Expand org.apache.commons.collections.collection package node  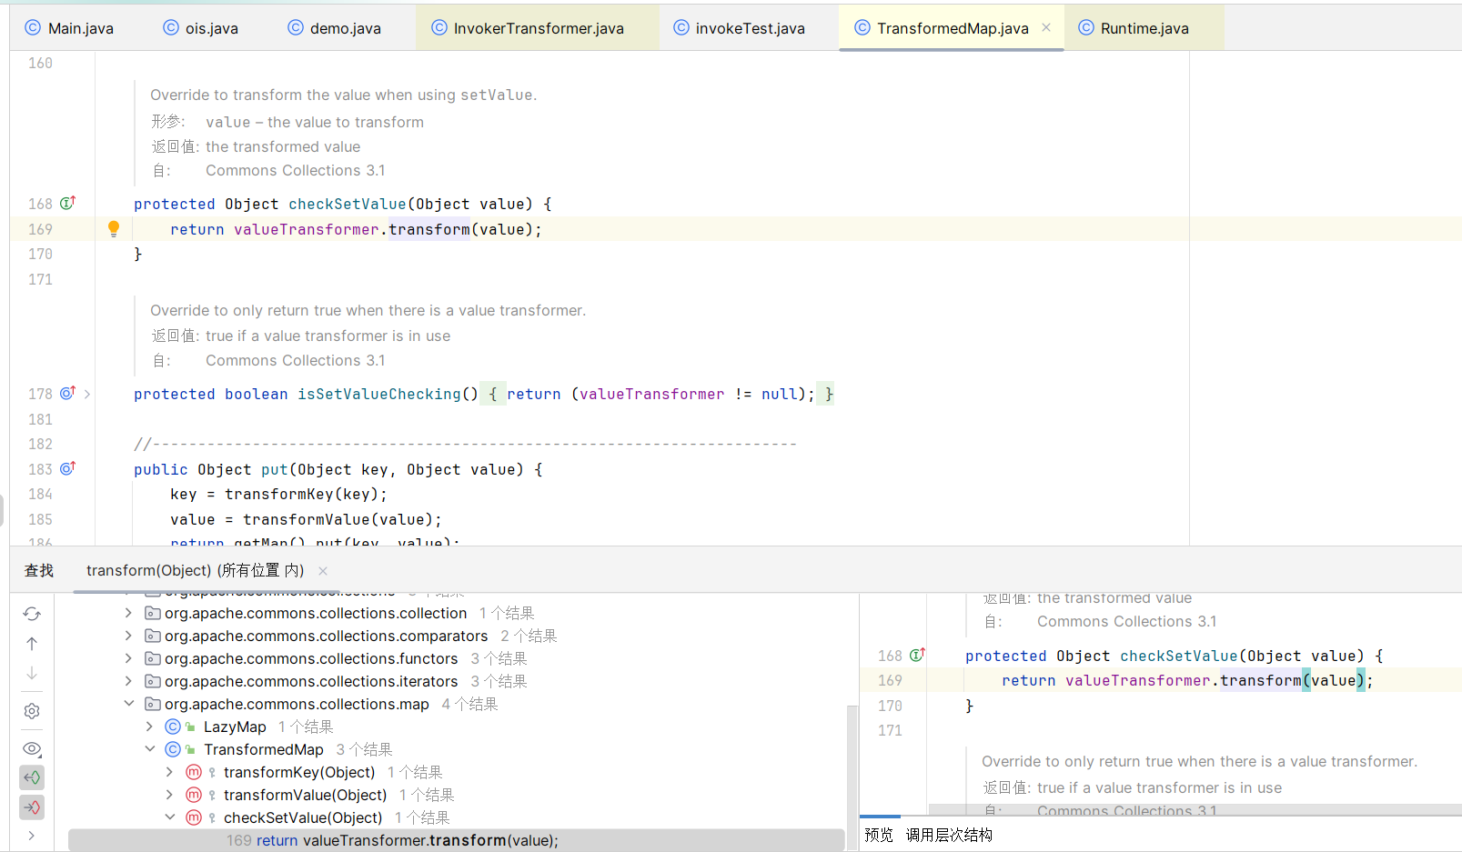point(128,613)
